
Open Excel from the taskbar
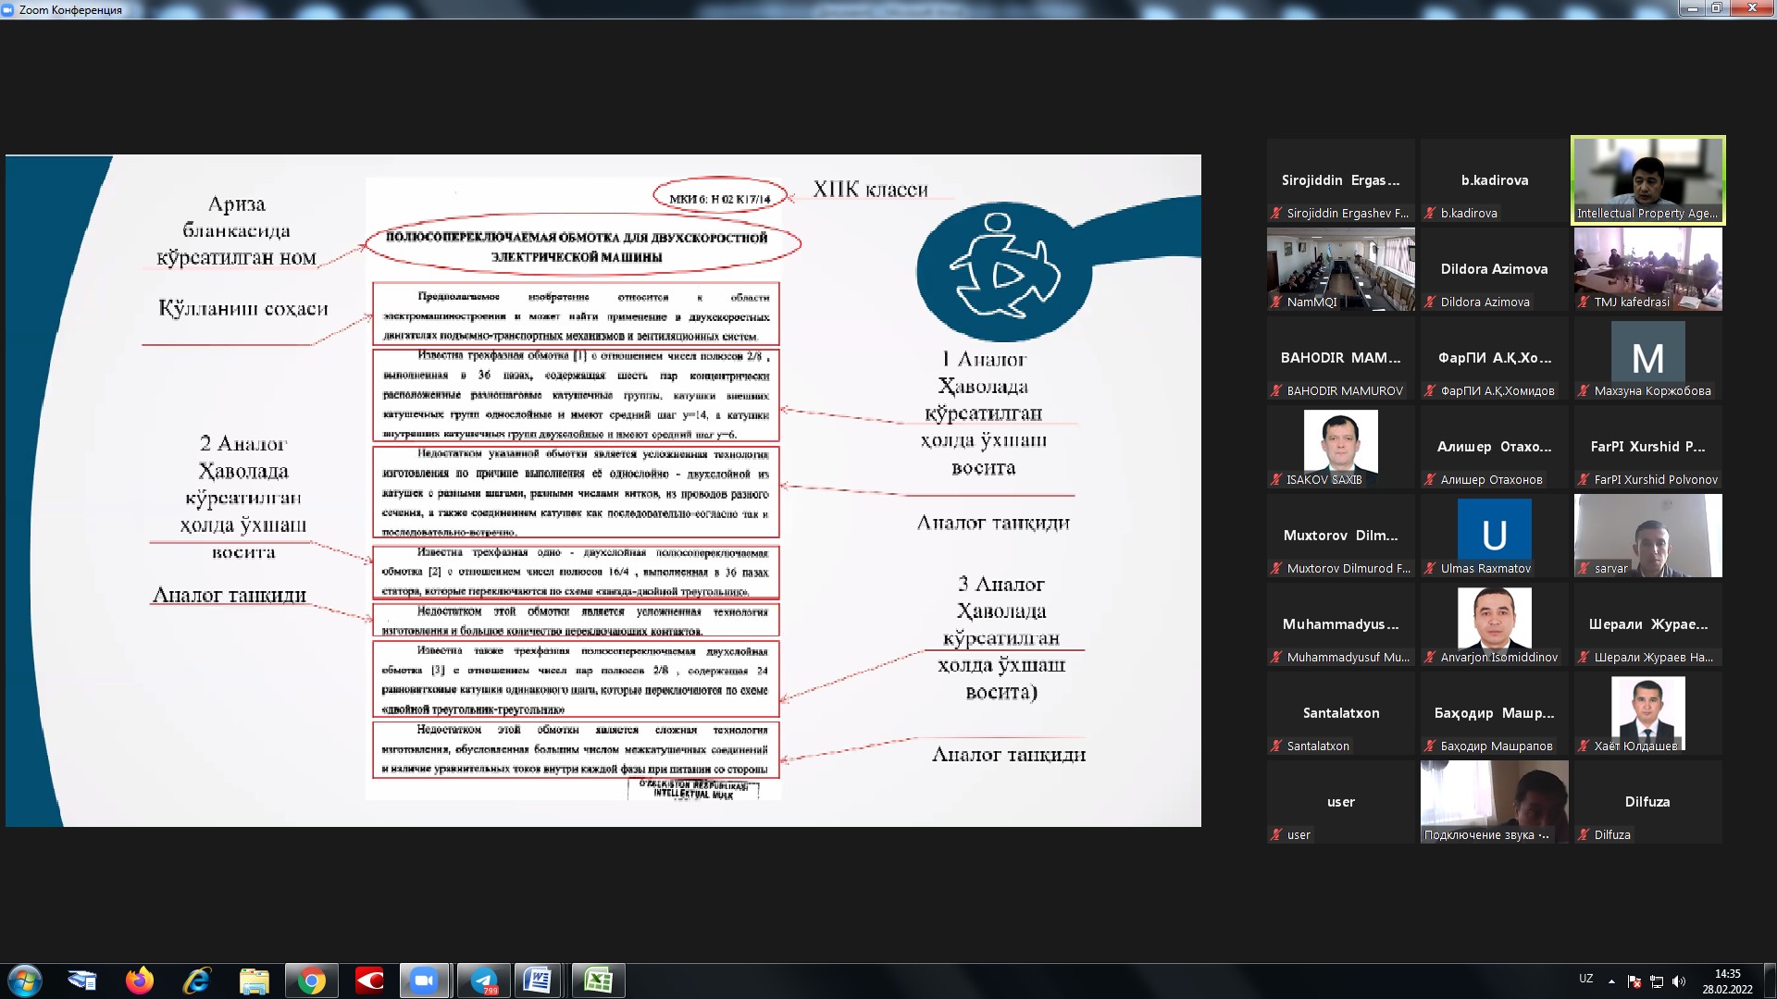coord(598,980)
